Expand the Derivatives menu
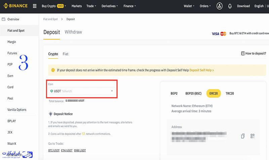 110,6
